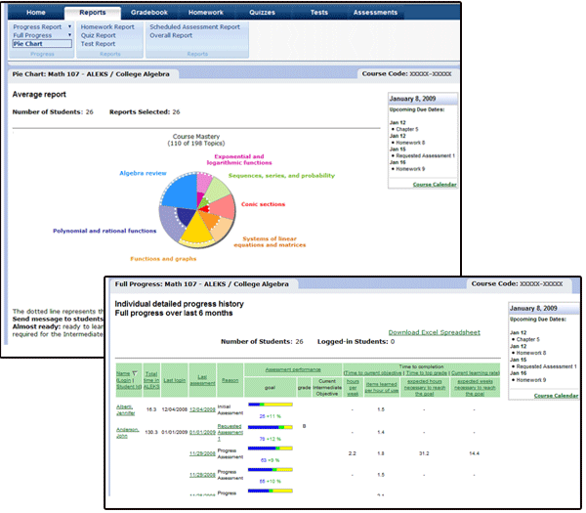The image size is (586, 513).
Task: Click Sequences, series, and probability label
Action: 281,175
